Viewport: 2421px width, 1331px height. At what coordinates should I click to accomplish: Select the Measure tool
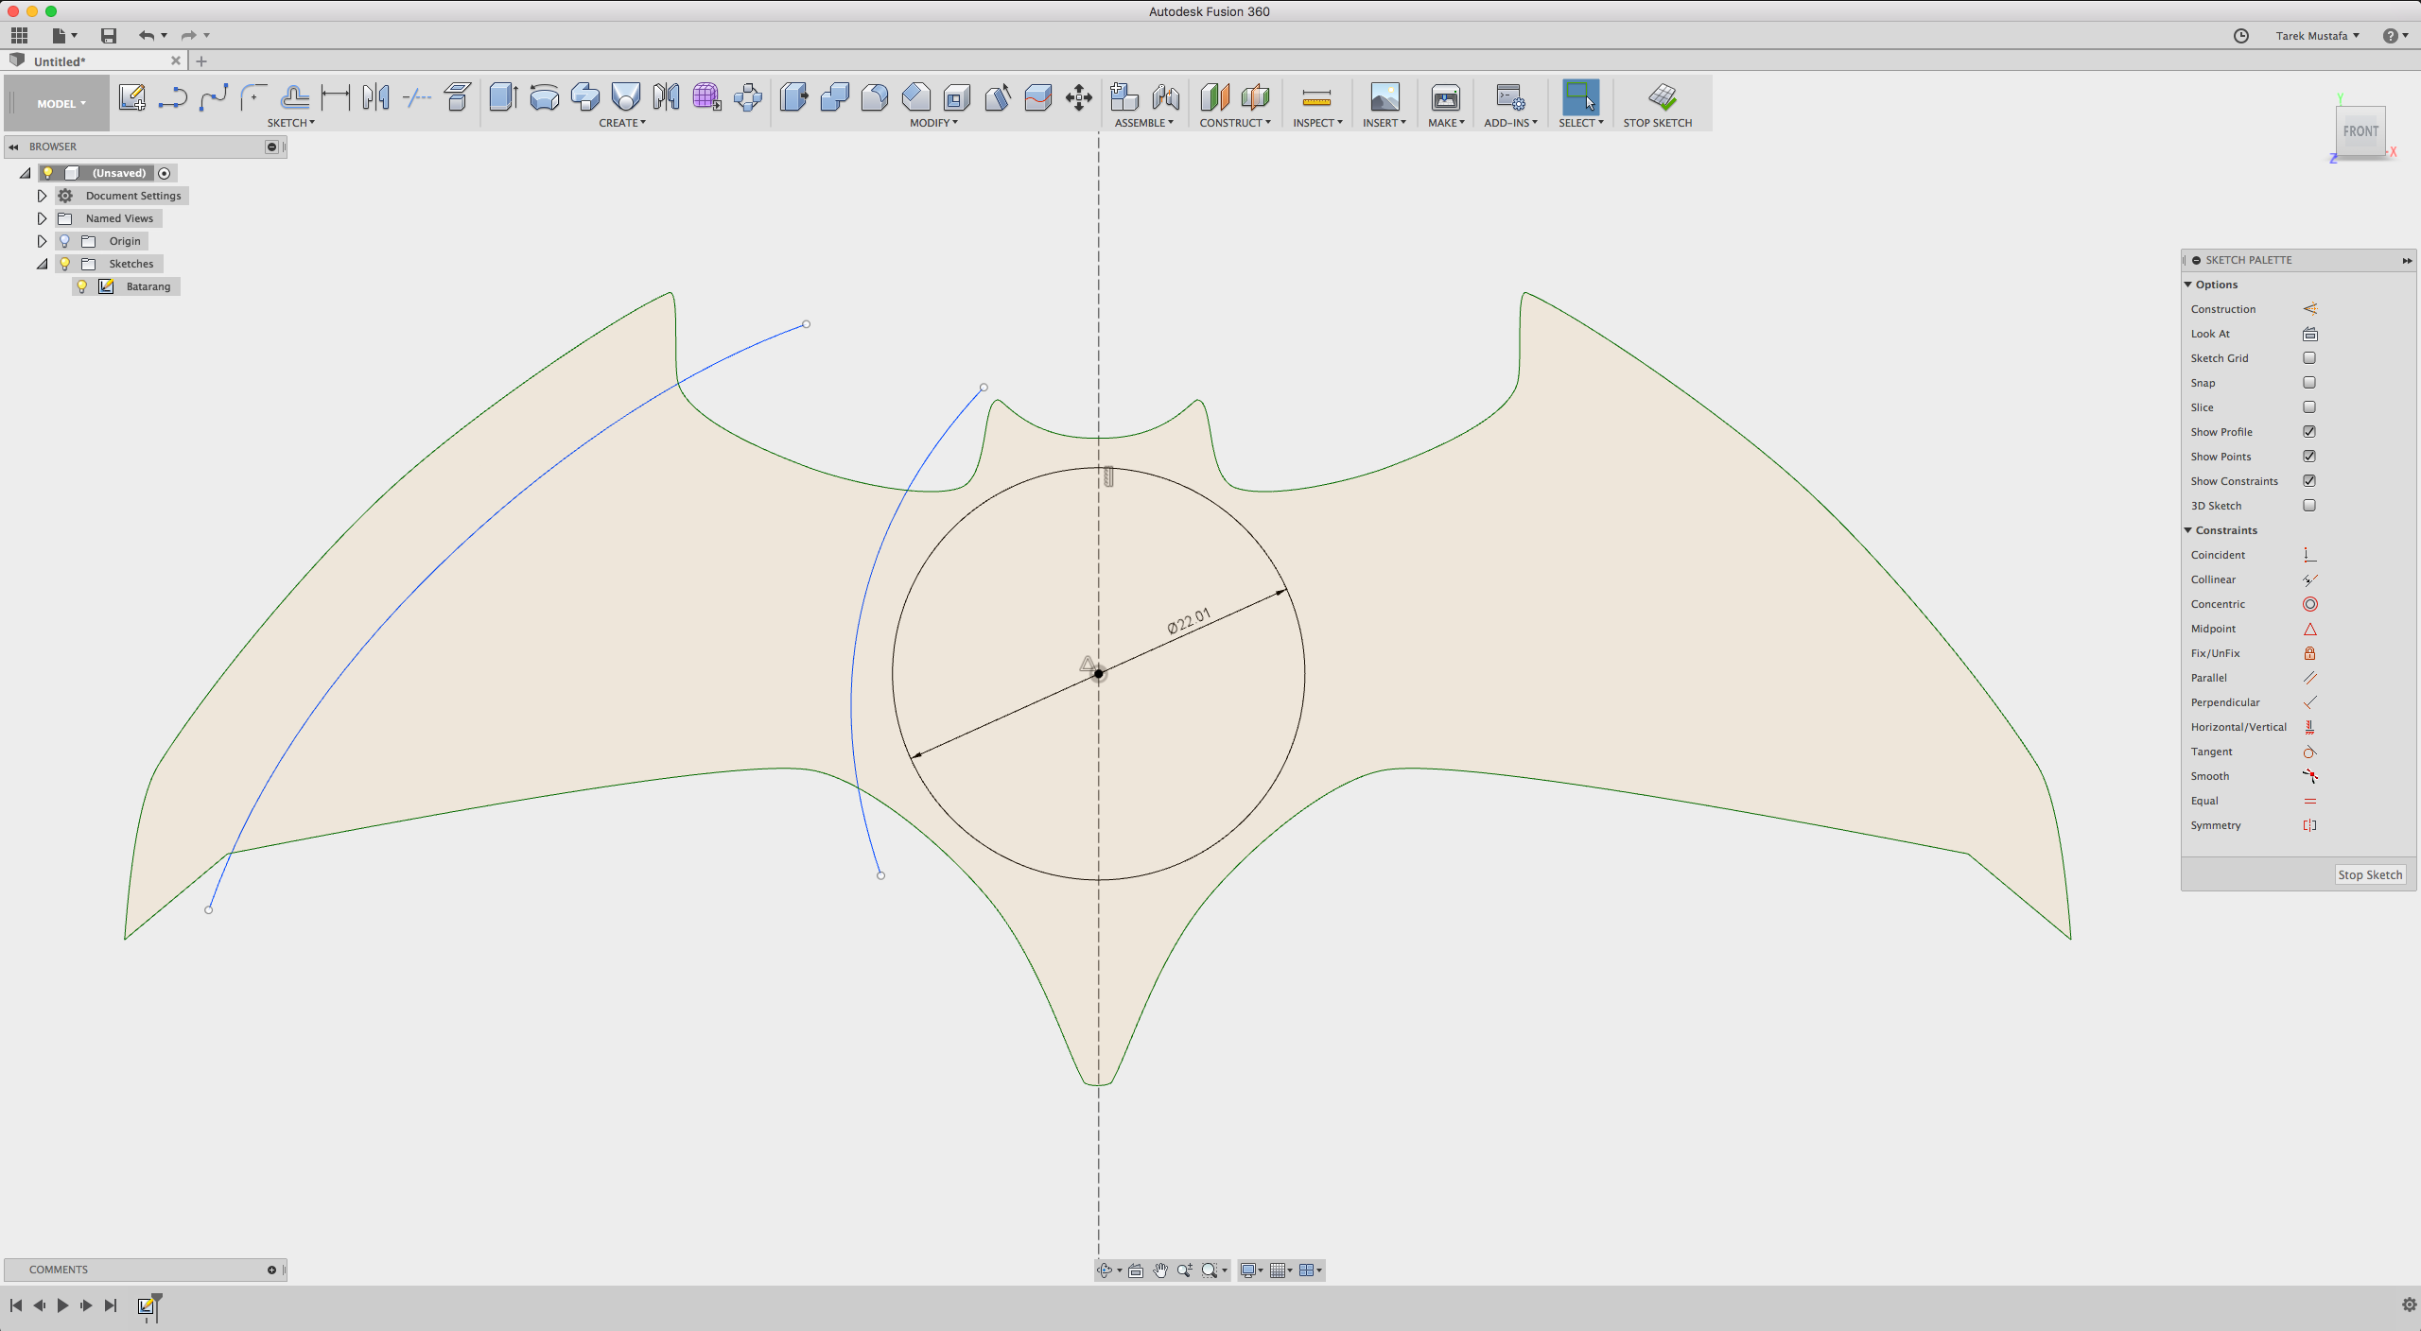pos(1316,97)
